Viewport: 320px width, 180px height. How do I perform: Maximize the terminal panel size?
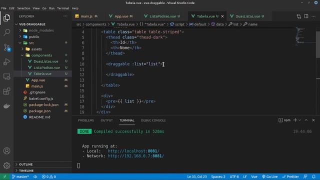coord(306,120)
